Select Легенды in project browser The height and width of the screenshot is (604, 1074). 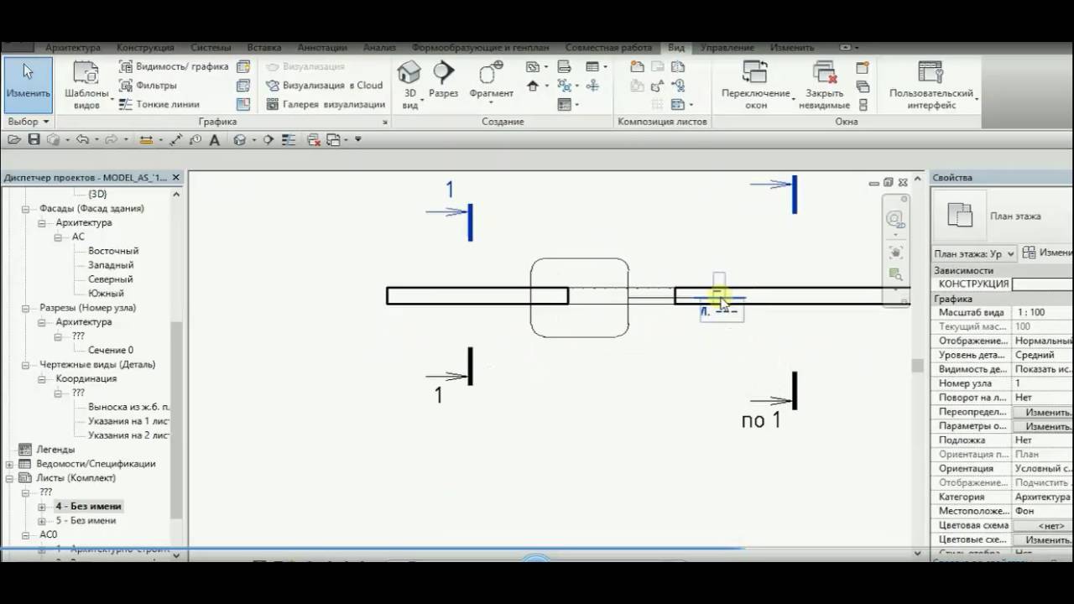pos(55,450)
